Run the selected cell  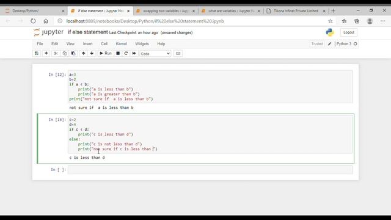pyautogui.click(x=106, y=53)
